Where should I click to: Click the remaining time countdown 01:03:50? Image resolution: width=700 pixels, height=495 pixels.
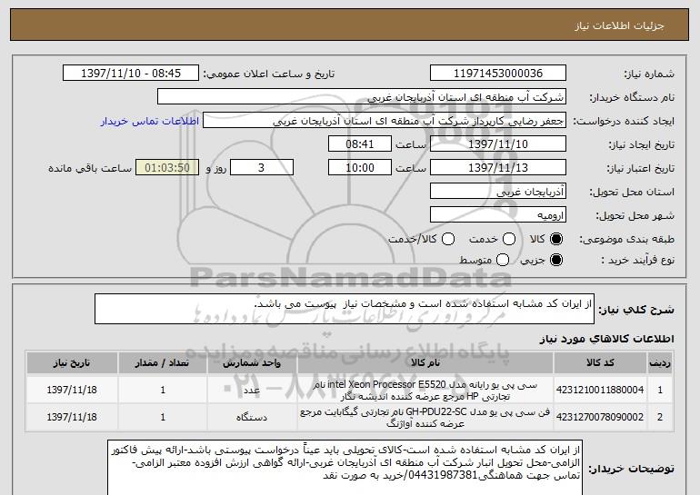pos(167,168)
